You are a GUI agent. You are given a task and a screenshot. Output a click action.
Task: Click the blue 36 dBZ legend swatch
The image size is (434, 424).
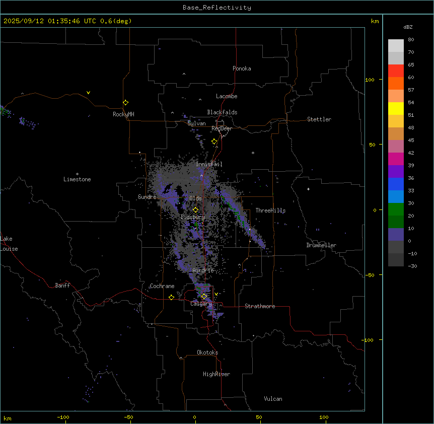point(396,184)
